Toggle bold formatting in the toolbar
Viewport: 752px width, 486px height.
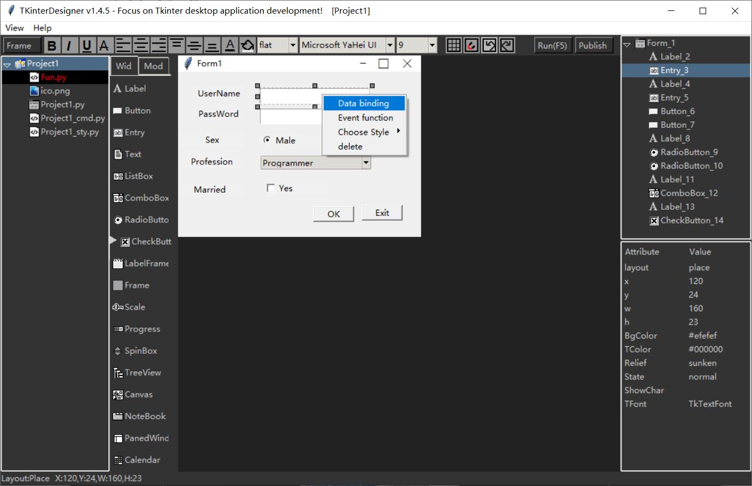coord(52,45)
